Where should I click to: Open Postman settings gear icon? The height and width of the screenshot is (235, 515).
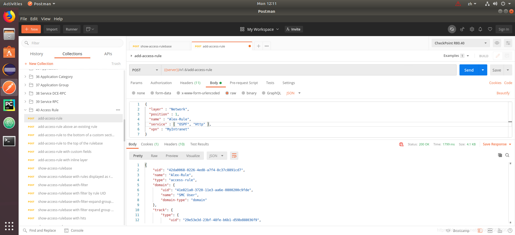click(472, 29)
